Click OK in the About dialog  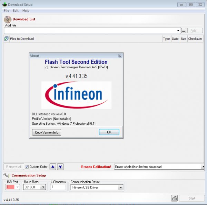pyautogui.click(x=109, y=132)
